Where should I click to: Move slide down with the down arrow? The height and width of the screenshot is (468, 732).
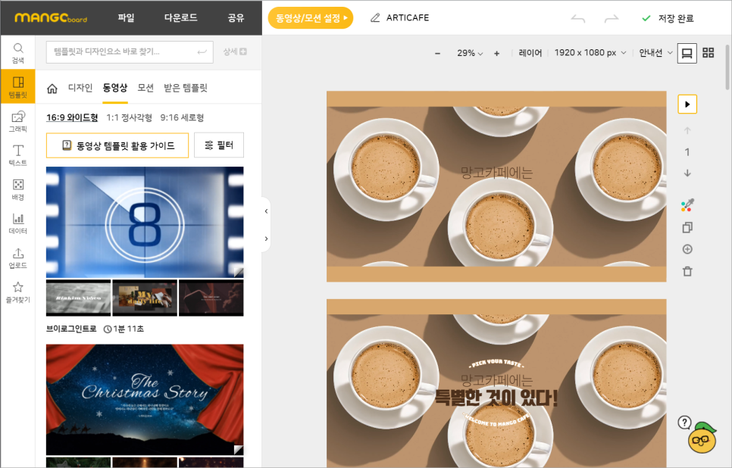(687, 173)
